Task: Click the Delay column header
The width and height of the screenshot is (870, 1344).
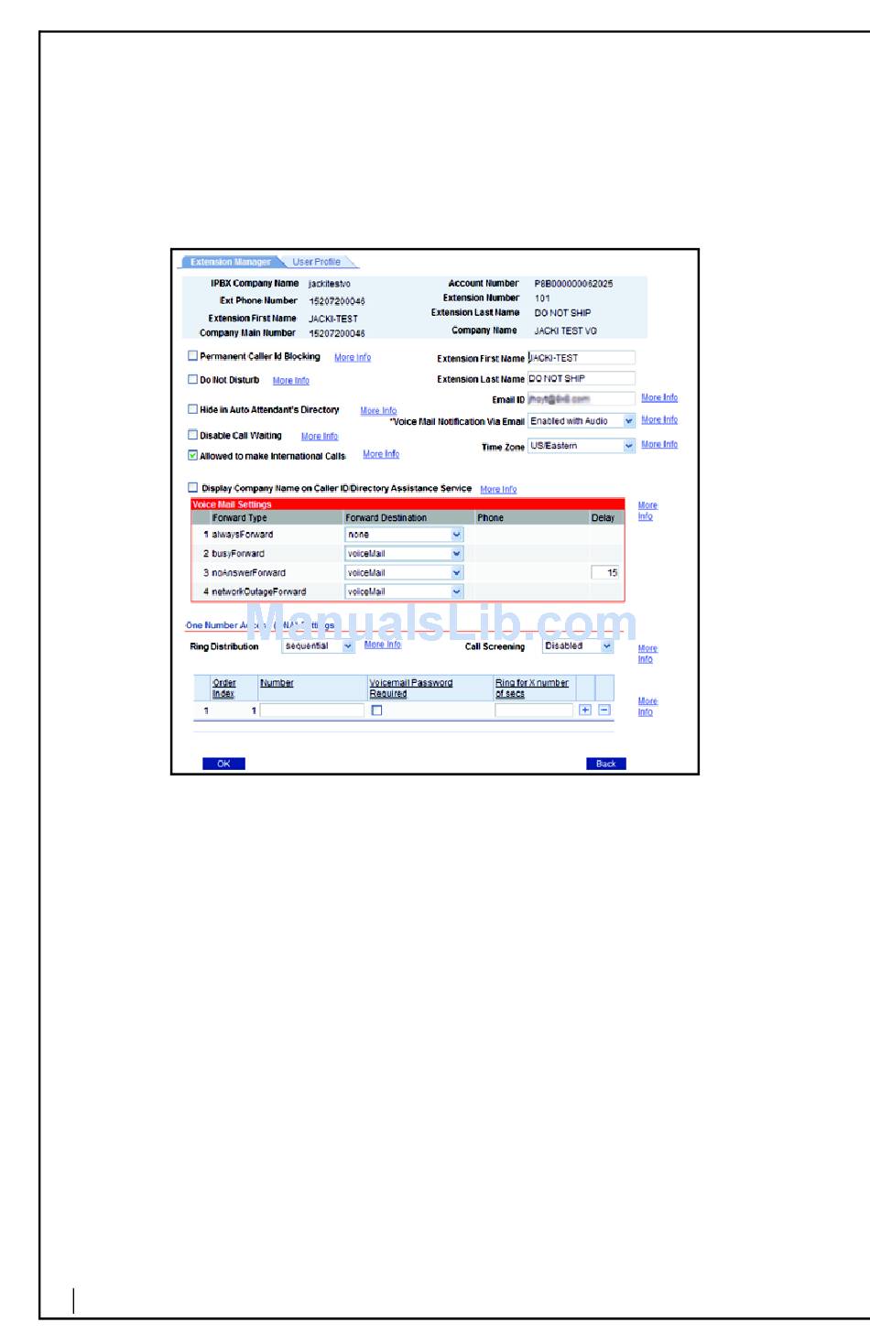Action: coord(604,518)
